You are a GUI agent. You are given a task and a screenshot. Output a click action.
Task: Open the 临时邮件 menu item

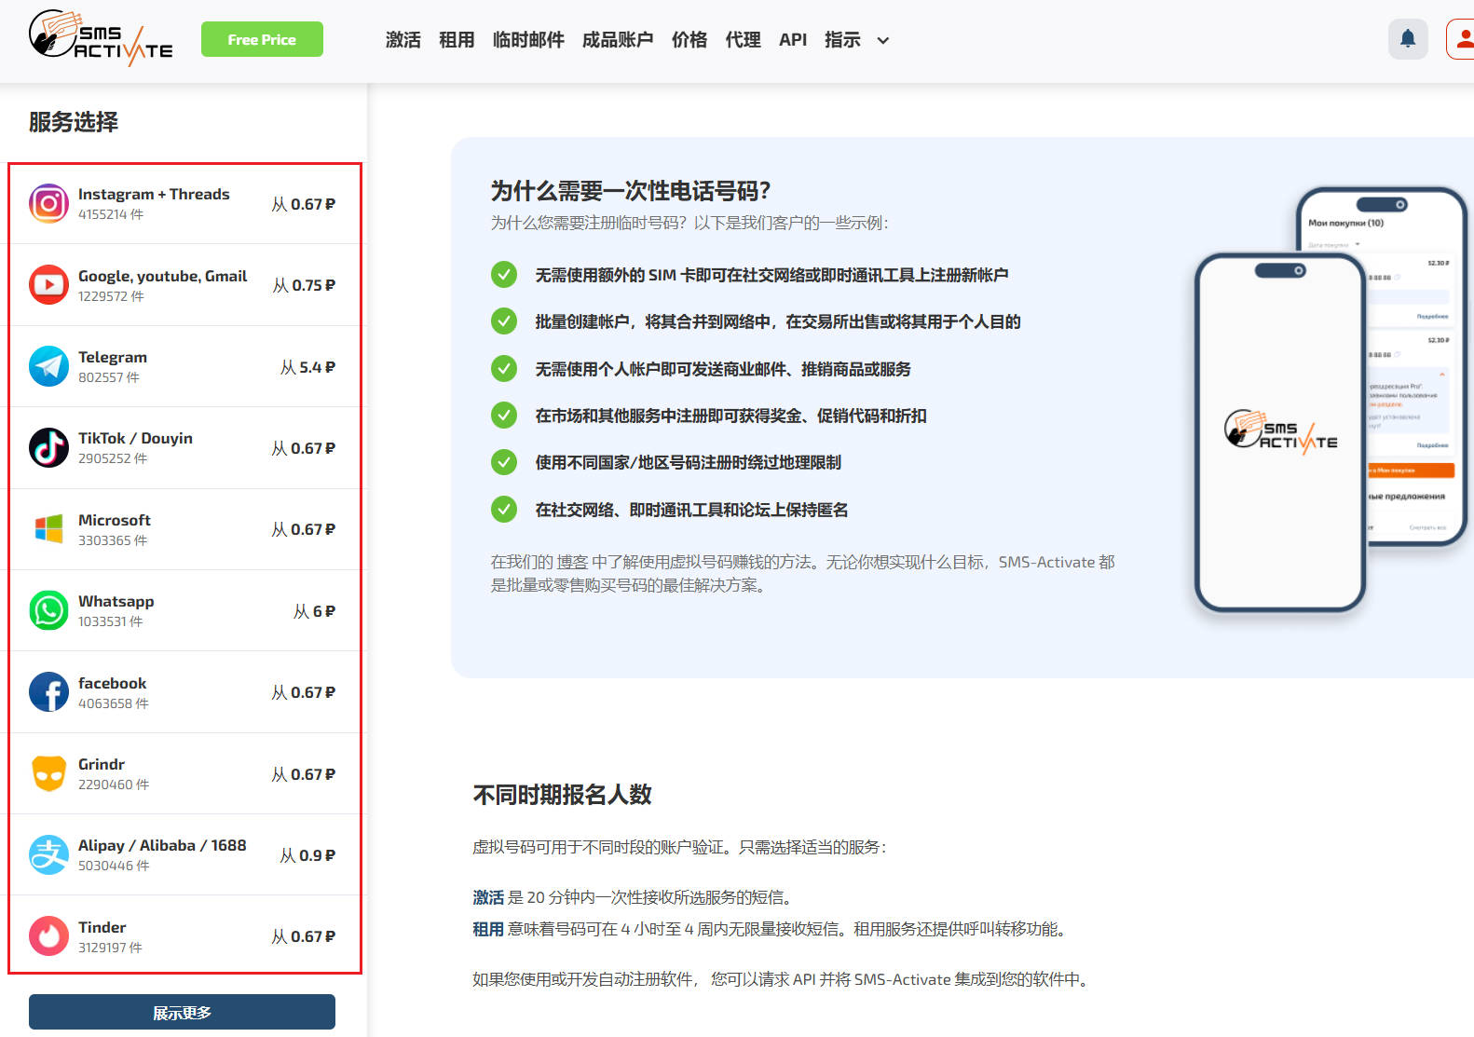click(528, 40)
